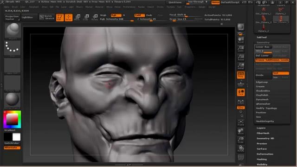Expand the Layers palette section
The width and height of the screenshot is (297, 167).
pyautogui.click(x=261, y=128)
